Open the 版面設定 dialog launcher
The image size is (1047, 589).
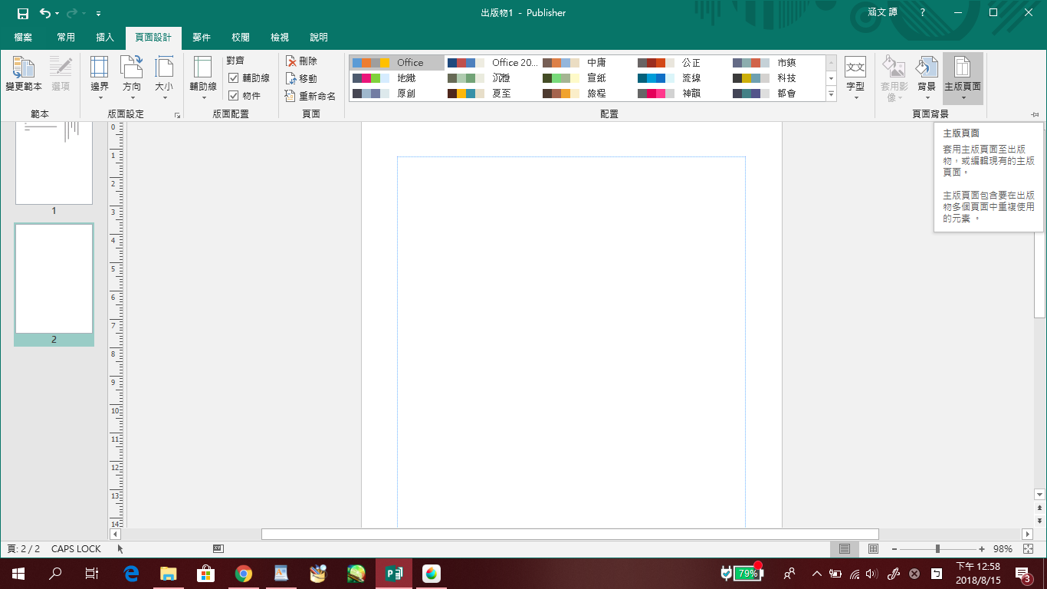(x=177, y=115)
